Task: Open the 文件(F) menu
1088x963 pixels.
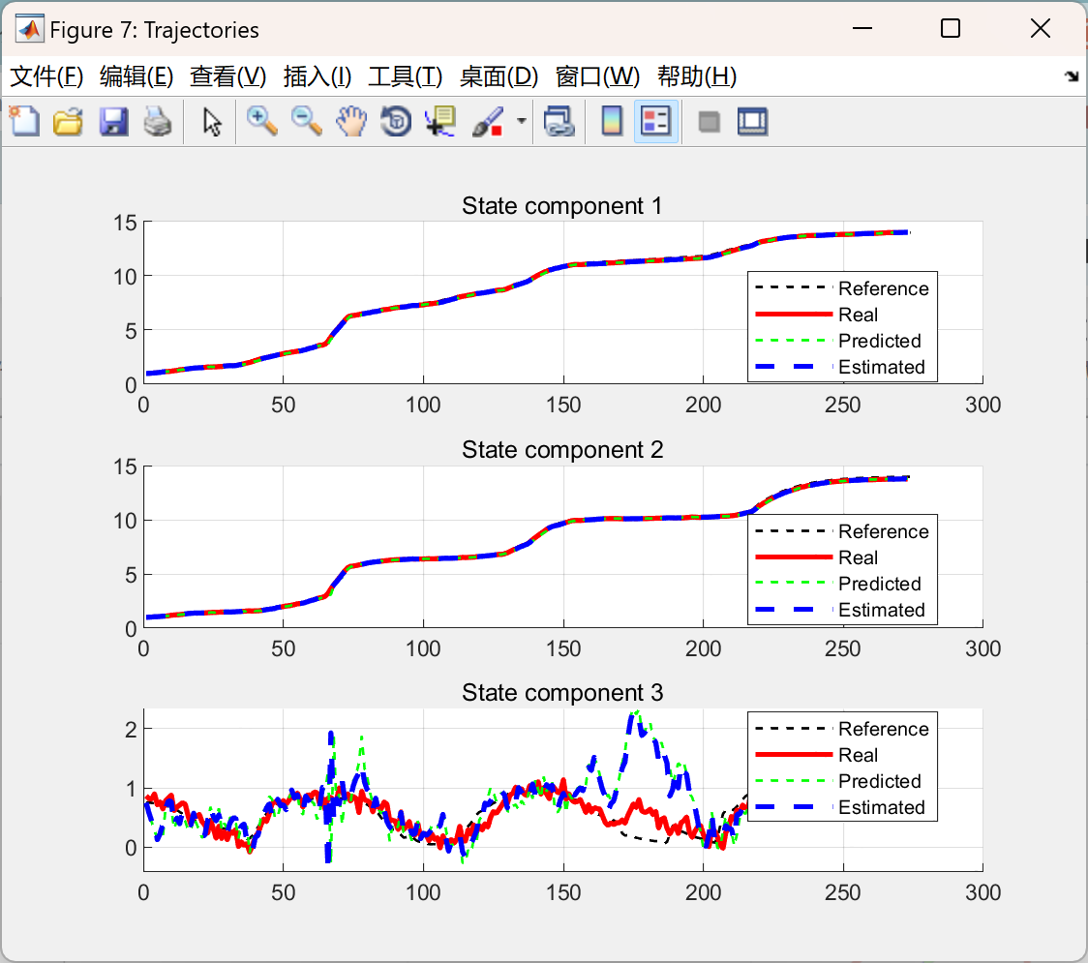Action: tap(46, 76)
